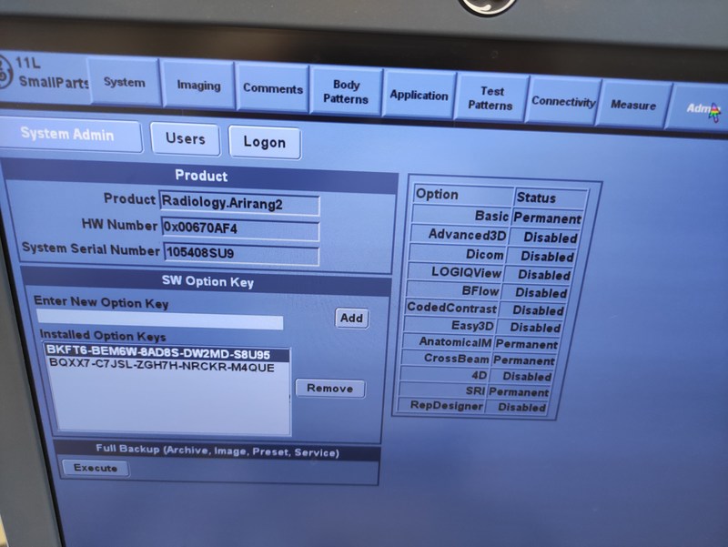
Task: Select the Advanced3D option row
Action: pyautogui.click(x=494, y=236)
